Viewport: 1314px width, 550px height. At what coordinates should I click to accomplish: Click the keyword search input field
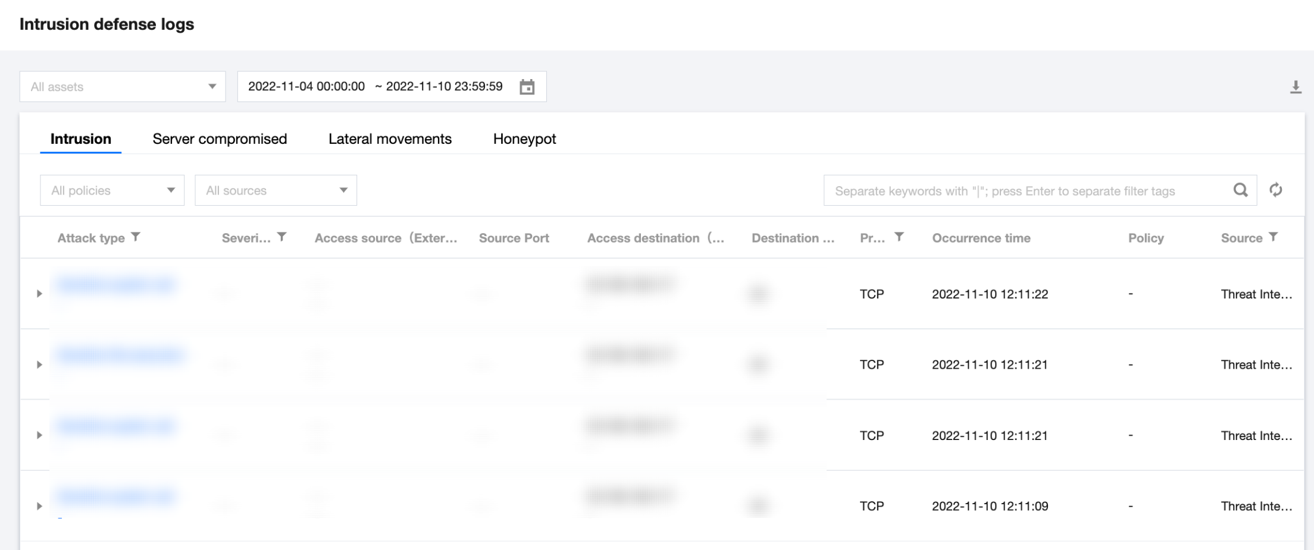(x=1024, y=191)
